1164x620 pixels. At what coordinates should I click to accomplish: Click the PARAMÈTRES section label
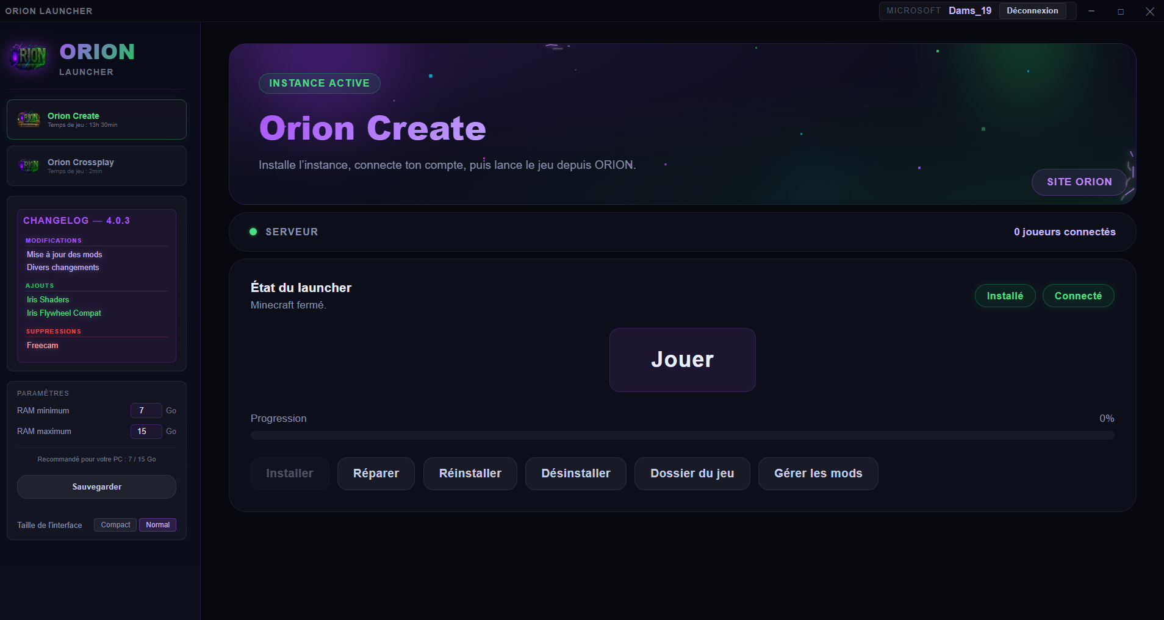[x=43, y=393]
